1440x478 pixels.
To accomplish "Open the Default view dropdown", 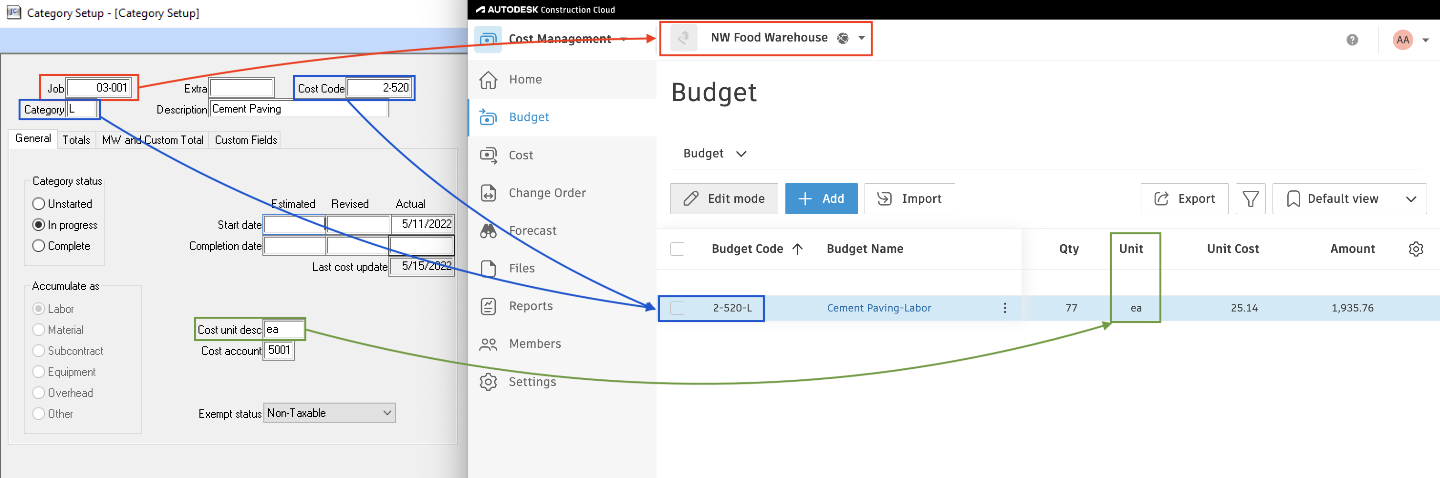I will point(1349,198).
